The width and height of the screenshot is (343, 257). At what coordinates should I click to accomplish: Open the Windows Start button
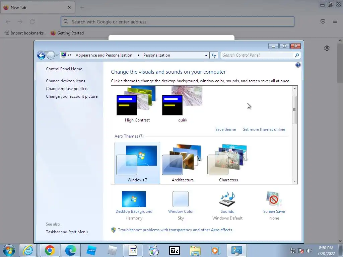pyautogui.click(x=9, y=250)
